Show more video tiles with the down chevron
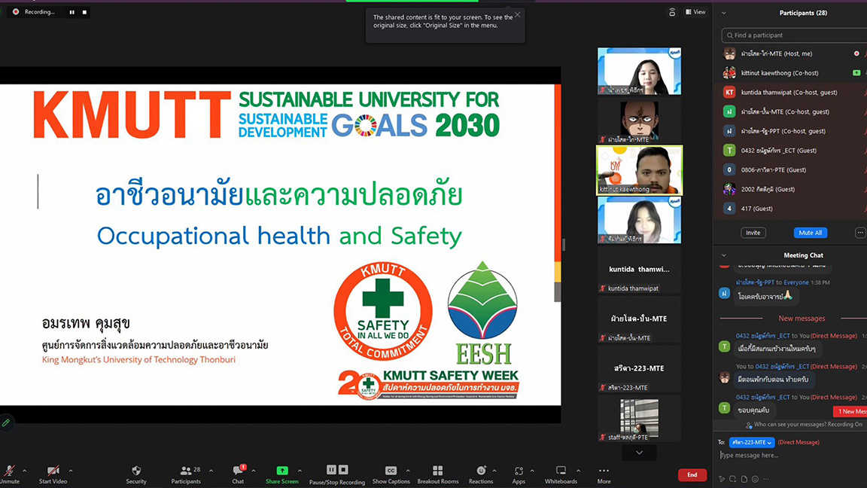 (x=639, y=453)
